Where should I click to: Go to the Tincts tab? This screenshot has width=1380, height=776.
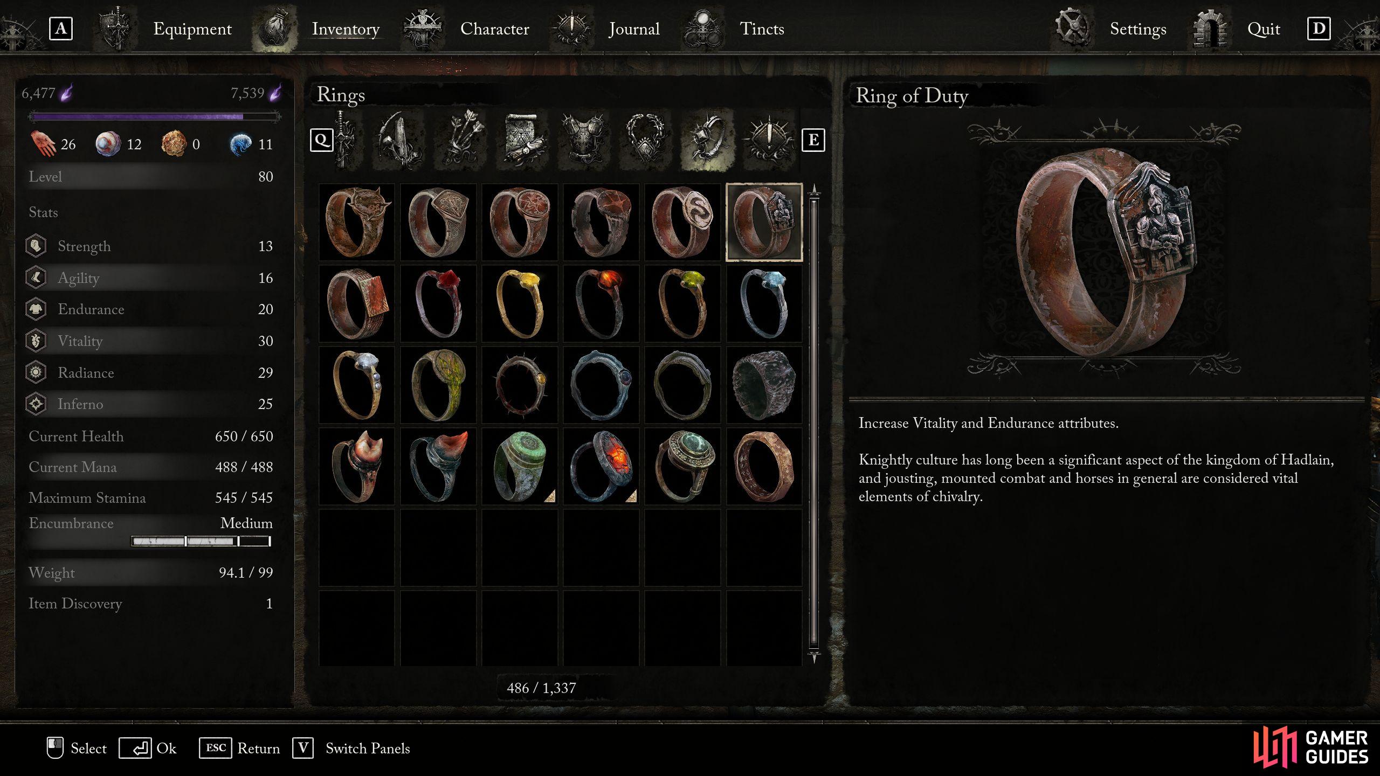761,29
